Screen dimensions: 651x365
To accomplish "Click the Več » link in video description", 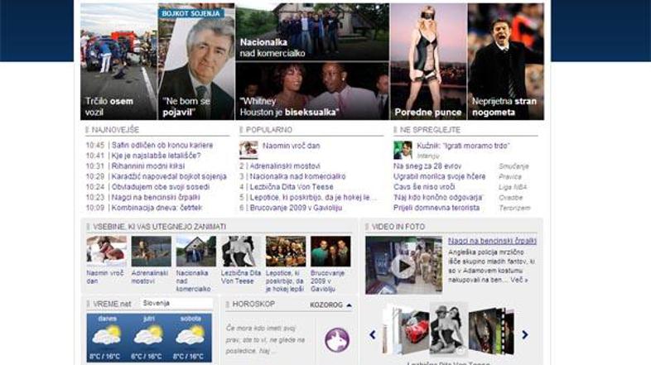I will (x=519, y=280).
